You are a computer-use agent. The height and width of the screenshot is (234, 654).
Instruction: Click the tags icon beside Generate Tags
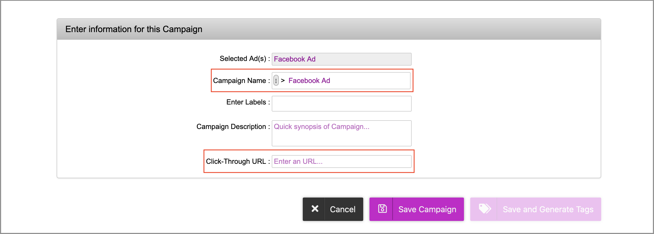click(x=485, y=209)
